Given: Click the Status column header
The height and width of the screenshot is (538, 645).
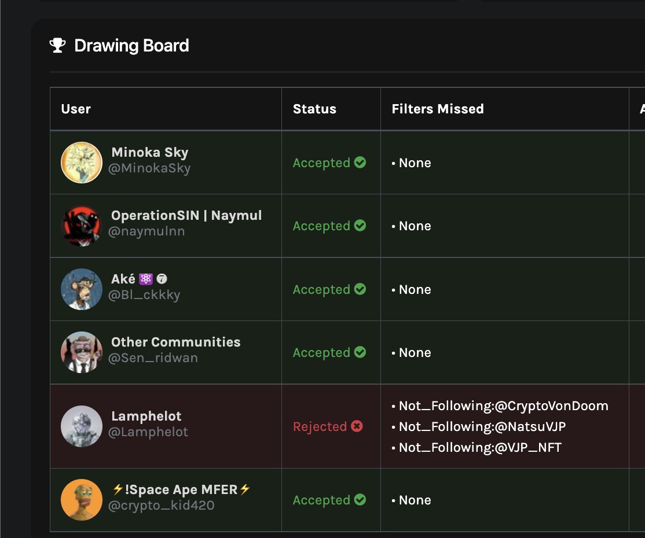Looking at the screenshot, I should (x=315, y=109).
